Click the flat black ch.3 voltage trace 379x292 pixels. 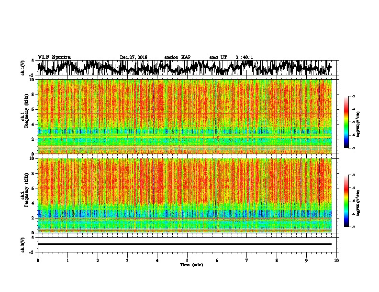(x=184, y=244)
